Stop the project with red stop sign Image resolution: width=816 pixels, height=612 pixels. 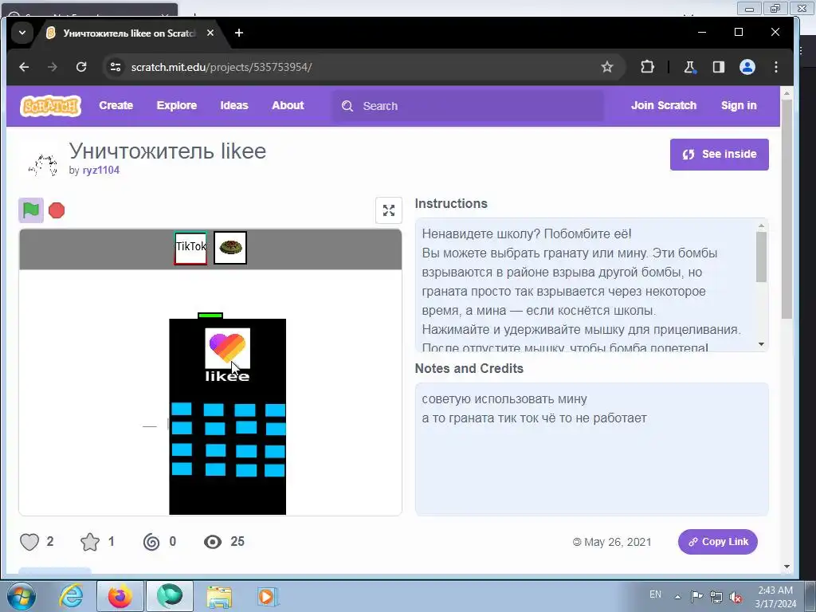pos(57,210)
